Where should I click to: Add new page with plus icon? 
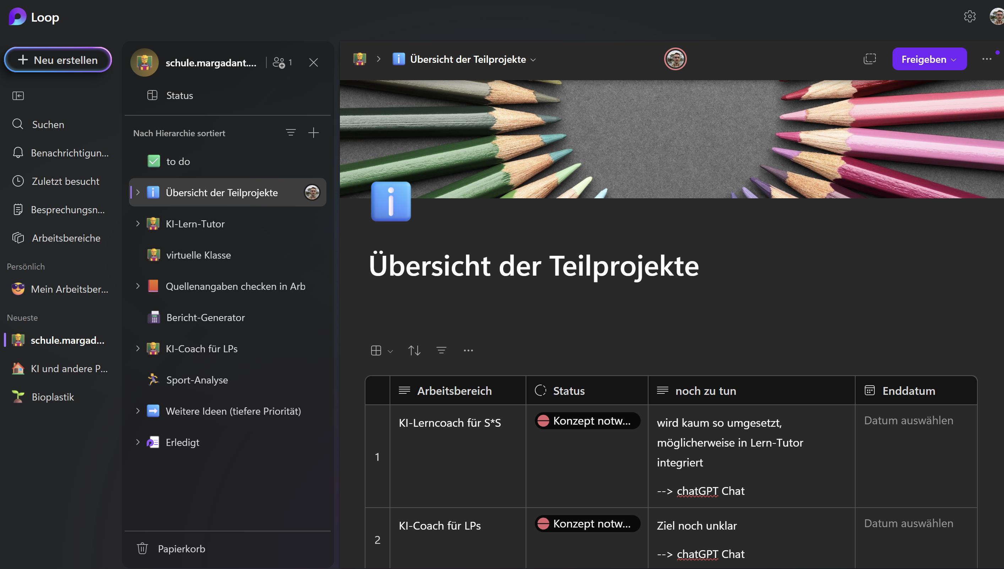pyautogui.click(x=313, y=133)
